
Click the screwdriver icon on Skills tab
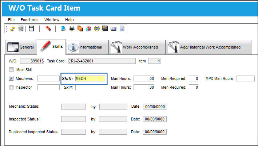pos(45,46)
